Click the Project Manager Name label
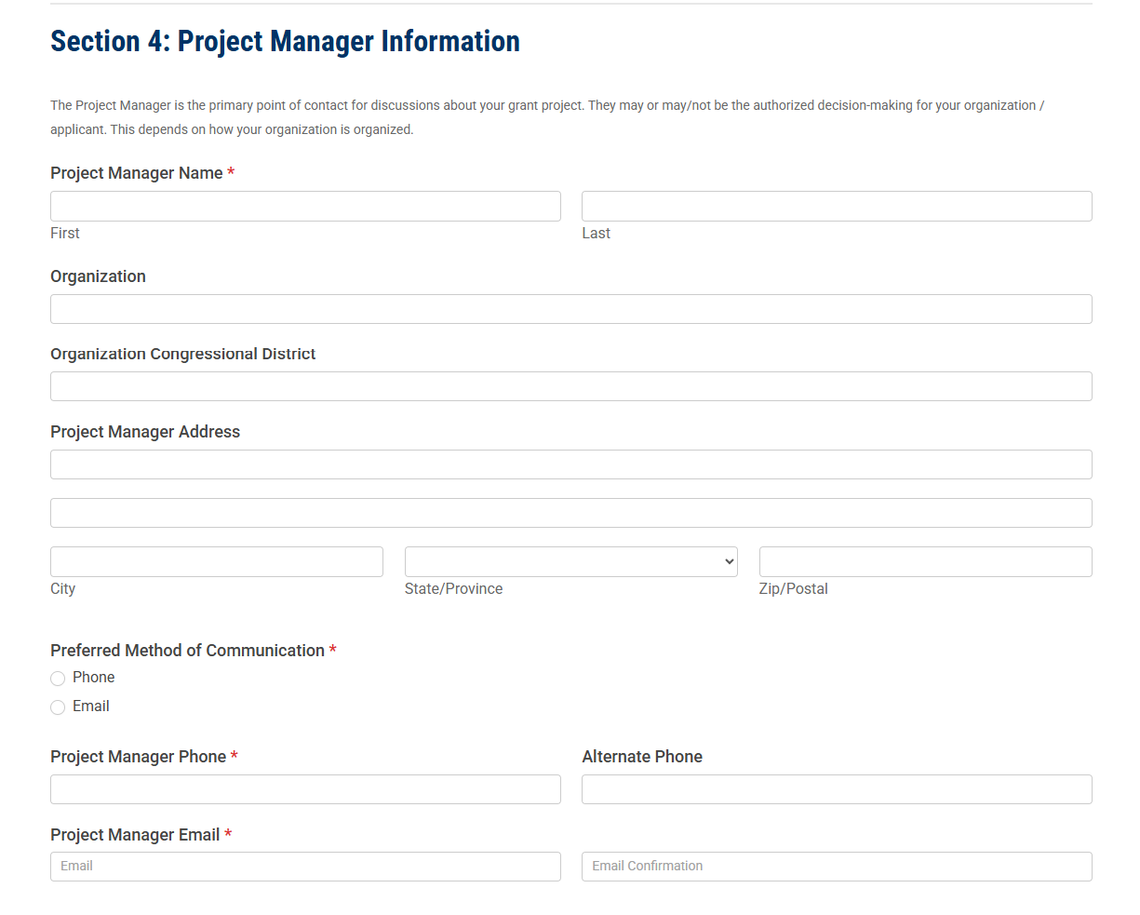Image resolution: width=1140 pixels, height=915 pixels. (136, 173)
